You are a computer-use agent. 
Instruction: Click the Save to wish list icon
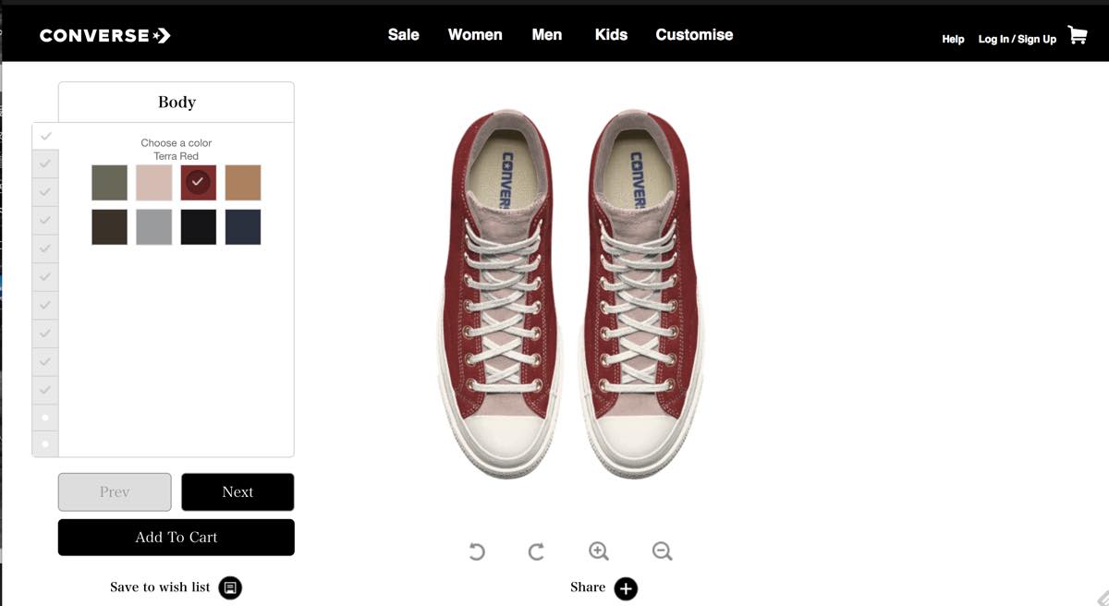[x=230, y=588]
